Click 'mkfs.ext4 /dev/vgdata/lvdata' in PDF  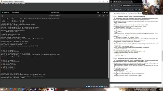tap(124, 46)
